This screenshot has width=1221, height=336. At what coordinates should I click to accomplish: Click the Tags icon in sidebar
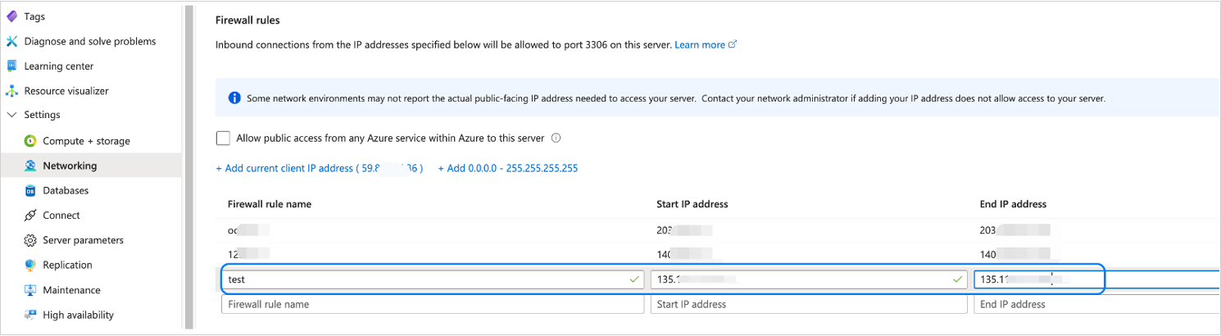click(11, 16)
